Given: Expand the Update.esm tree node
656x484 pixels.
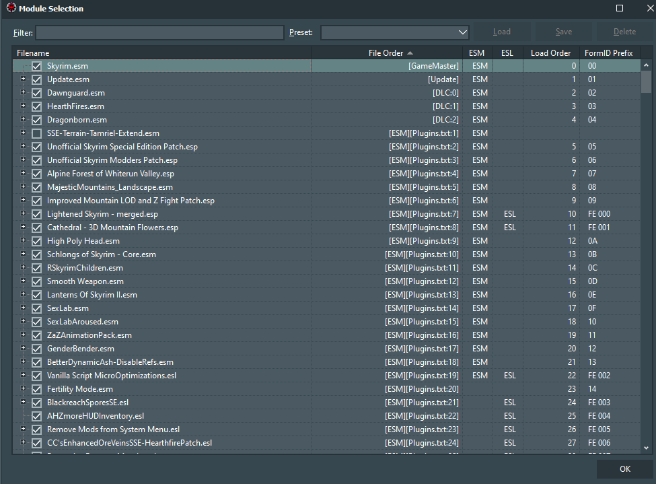Looking at the screenshot, I should point(23,79).
